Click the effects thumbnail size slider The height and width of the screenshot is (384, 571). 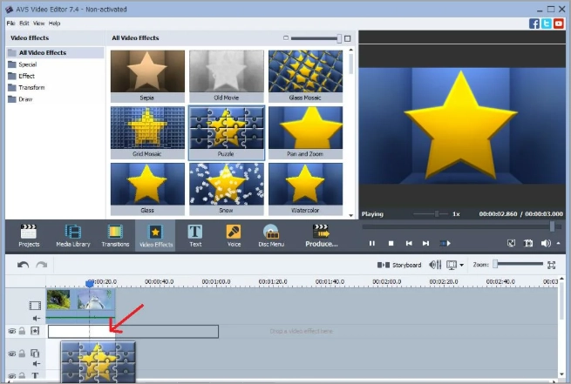click(x=316, y=38)
